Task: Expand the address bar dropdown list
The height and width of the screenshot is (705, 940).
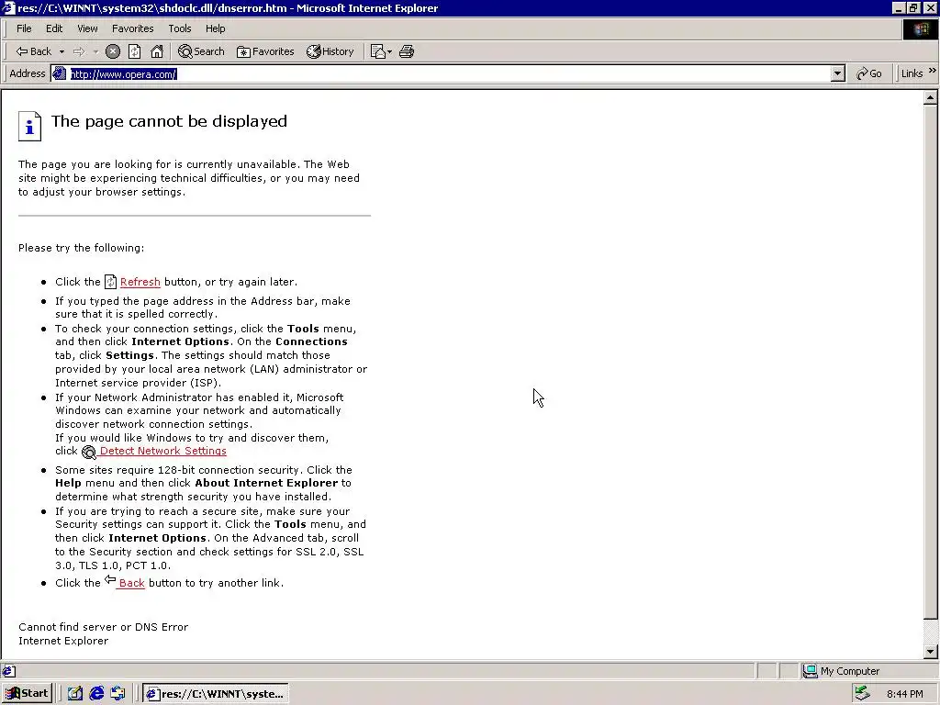Action: coord(838,73)
